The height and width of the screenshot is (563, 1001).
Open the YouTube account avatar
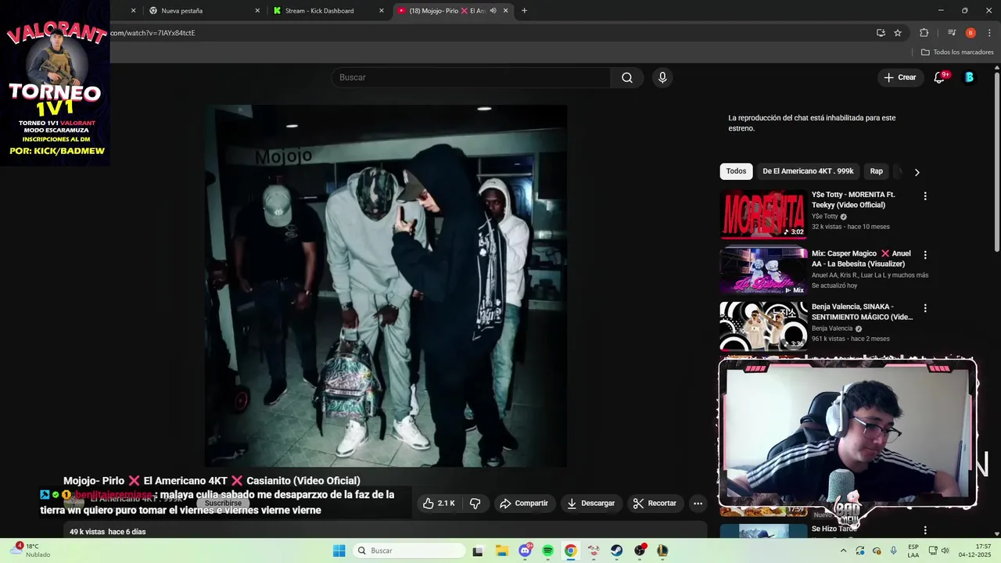tap(969, 77)
